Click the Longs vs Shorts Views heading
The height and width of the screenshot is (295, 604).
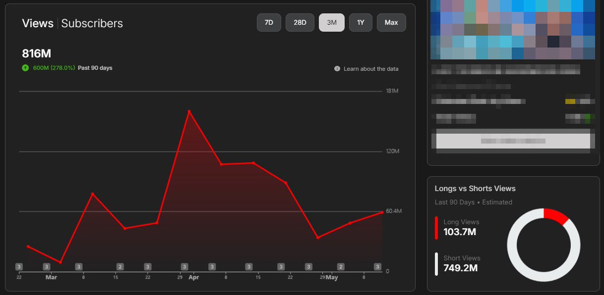pyautogui.click(x=475, y=188)
